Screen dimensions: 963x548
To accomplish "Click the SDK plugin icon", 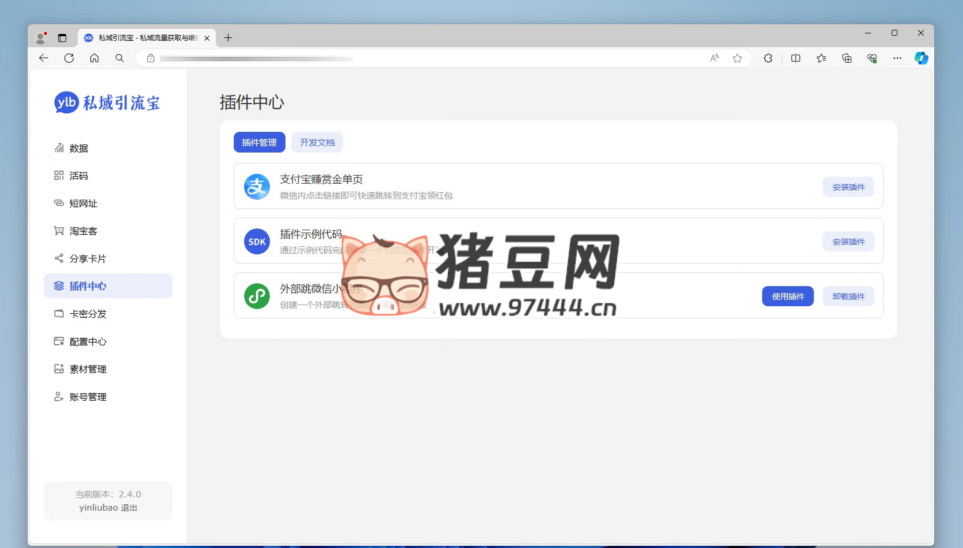I will point(257,242).
